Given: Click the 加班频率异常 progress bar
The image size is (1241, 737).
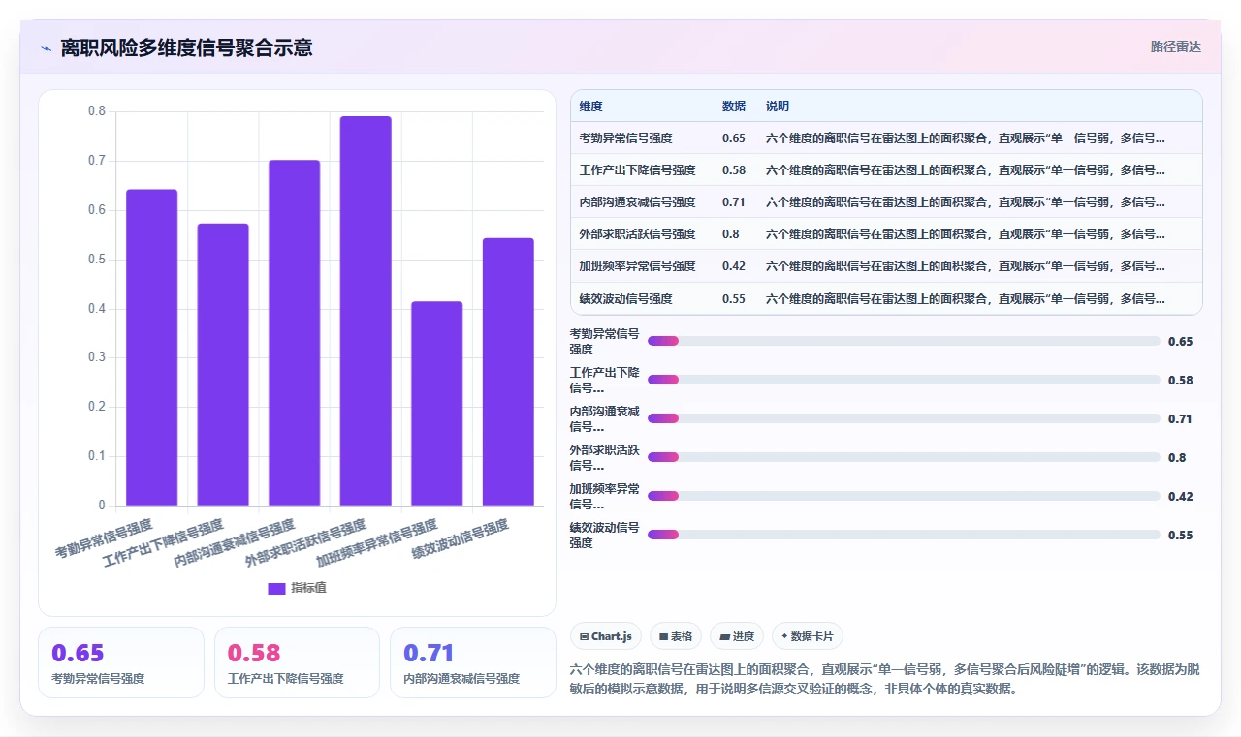Looking at the screenshot, I should [x=904, y=496].
